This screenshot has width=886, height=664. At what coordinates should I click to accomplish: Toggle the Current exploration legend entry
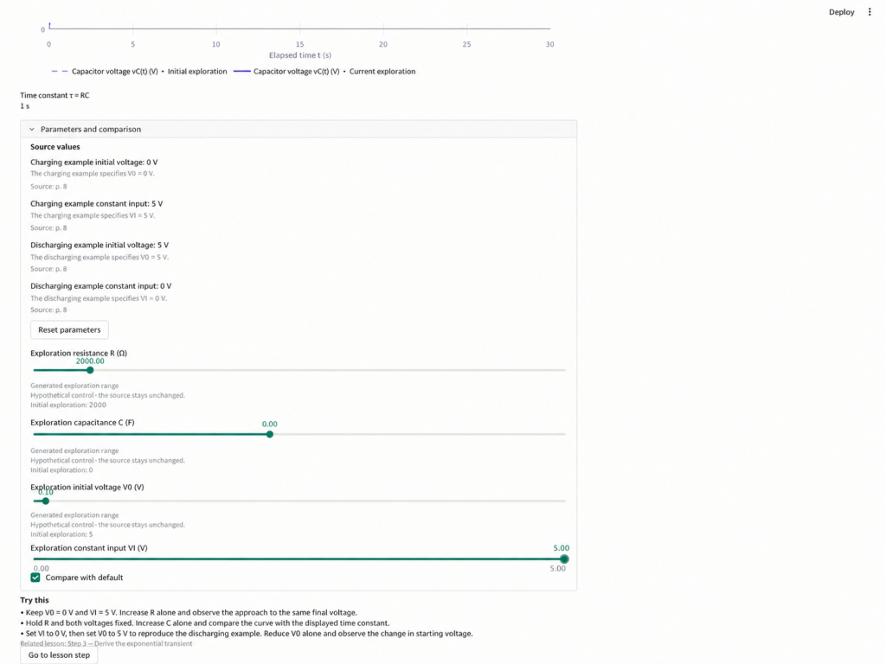[x=324, y=72]
